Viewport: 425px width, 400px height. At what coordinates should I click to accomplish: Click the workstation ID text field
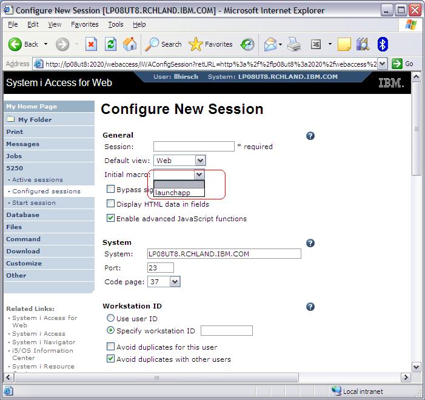point(227,331)
